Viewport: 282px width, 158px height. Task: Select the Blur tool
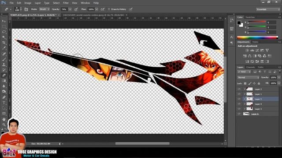click(x=4, y=86)
